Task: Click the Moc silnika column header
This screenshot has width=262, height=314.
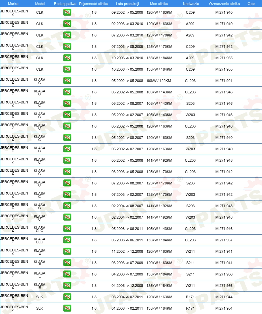Action: coord(159,4)
